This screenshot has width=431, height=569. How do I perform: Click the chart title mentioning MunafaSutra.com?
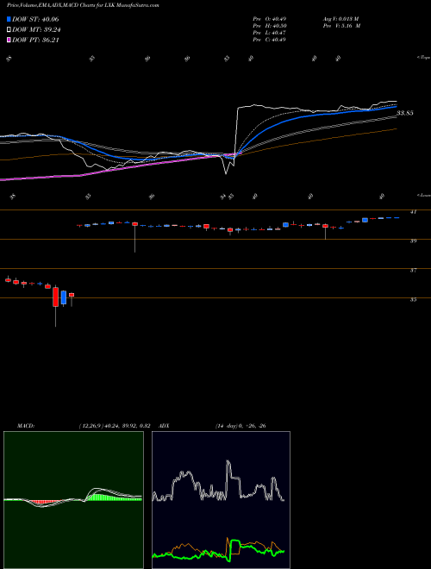point(83,5)
